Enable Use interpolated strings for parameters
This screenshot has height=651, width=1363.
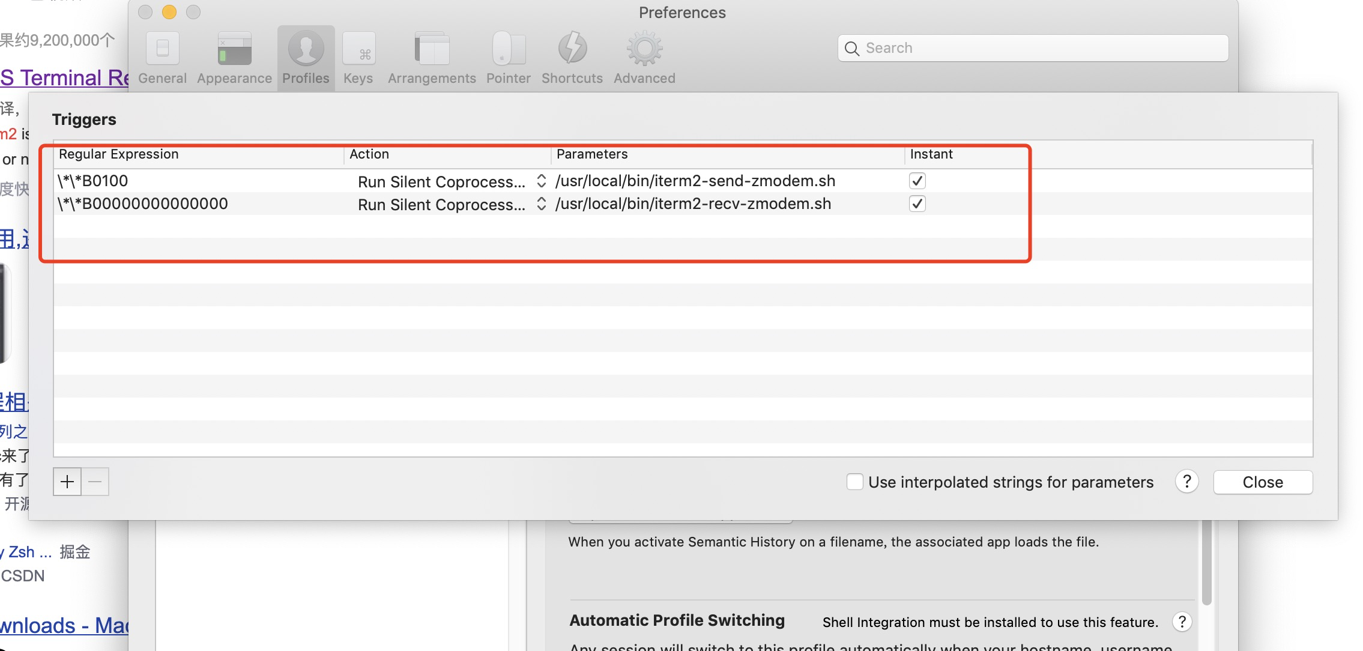[x=855, y=482]
